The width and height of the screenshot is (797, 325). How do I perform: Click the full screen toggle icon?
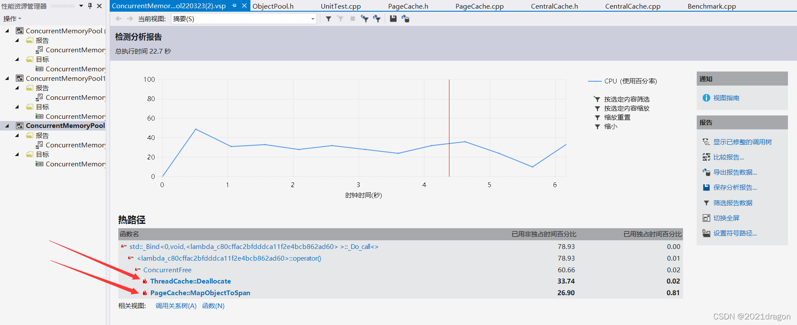pos(706,218)
